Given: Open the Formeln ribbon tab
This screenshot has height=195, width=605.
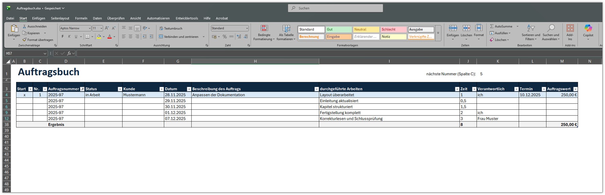Looking at the screenshot, I should pyautogui.click(x=81, y=18).
